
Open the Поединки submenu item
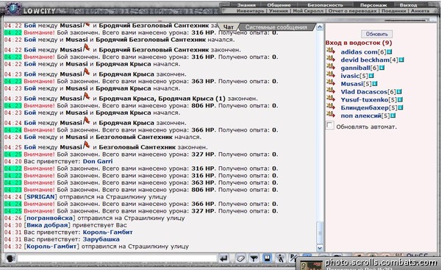pyautogui.click(x=393, y=11)
